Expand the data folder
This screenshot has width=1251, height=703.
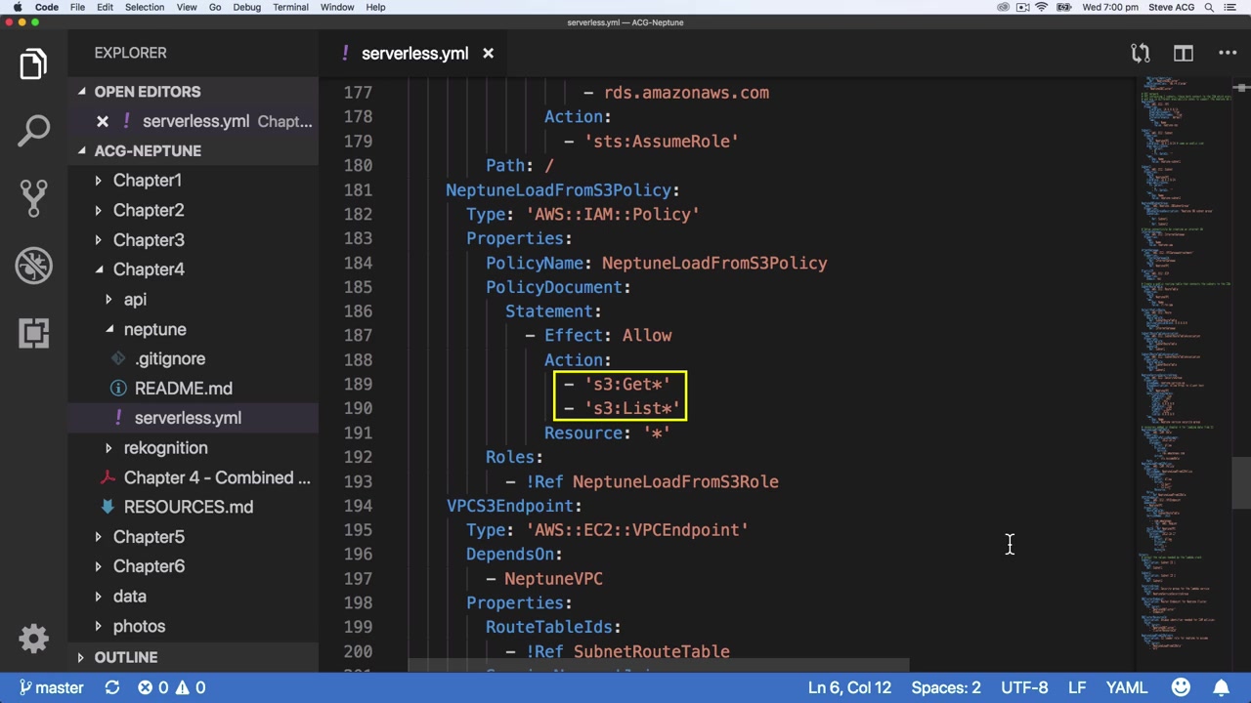click(x=129, y=597)
